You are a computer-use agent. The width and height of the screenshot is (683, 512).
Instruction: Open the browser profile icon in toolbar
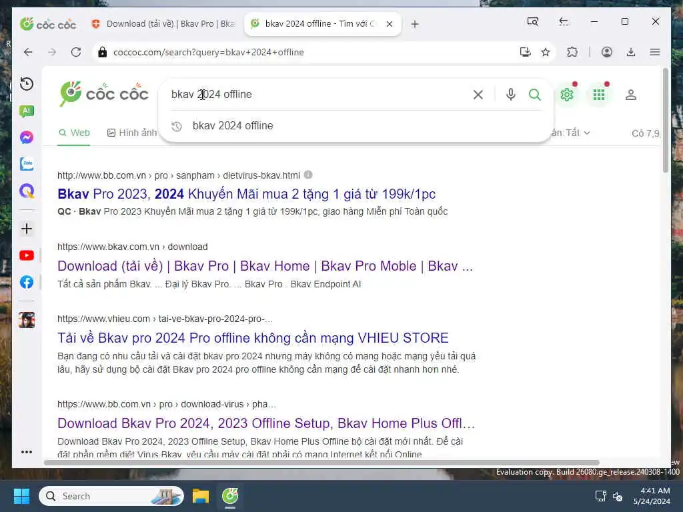606,52
